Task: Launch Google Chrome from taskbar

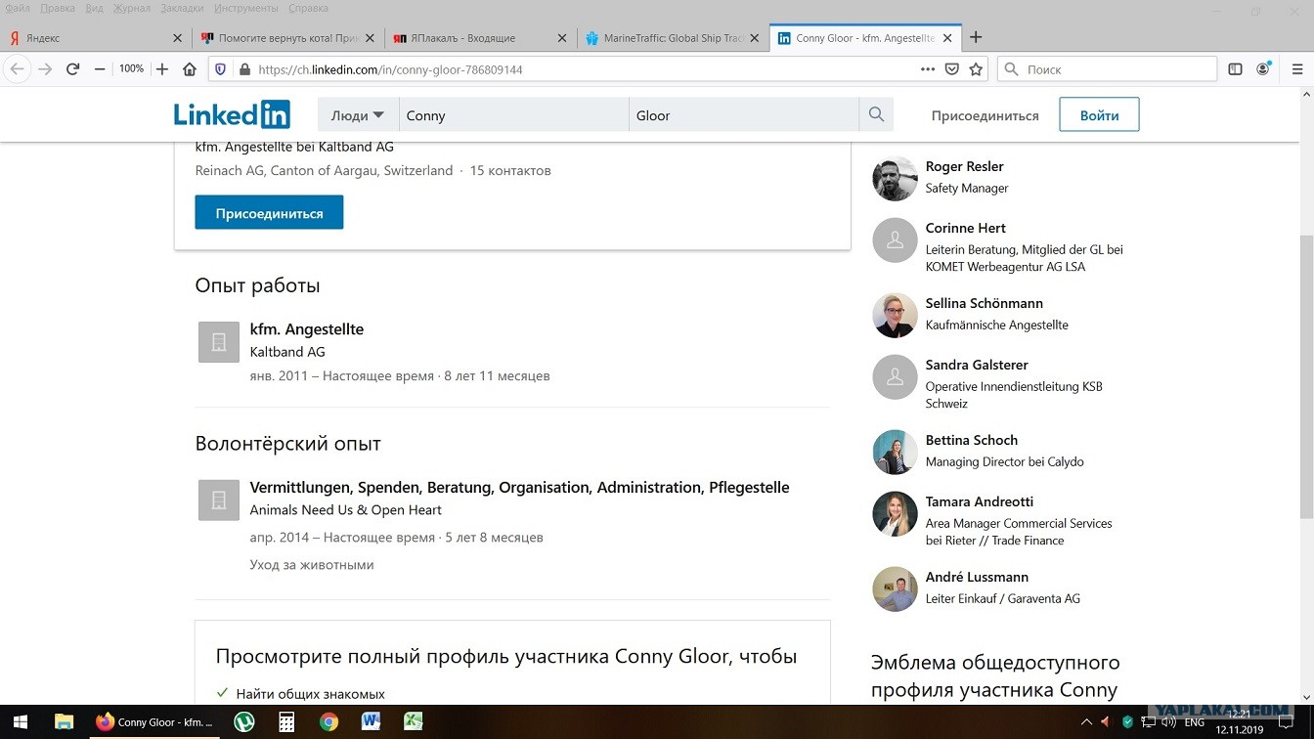Action: coord(328,722)
